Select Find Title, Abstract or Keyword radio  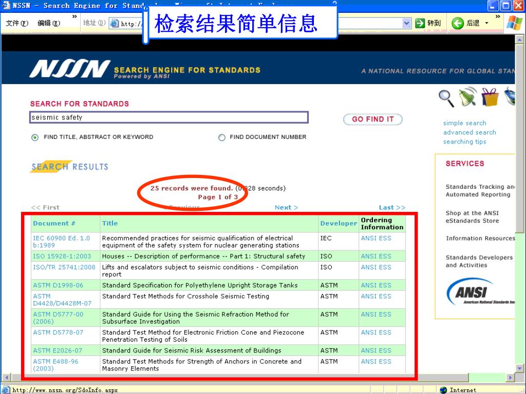pyautogui.click(x=35, y=137)
